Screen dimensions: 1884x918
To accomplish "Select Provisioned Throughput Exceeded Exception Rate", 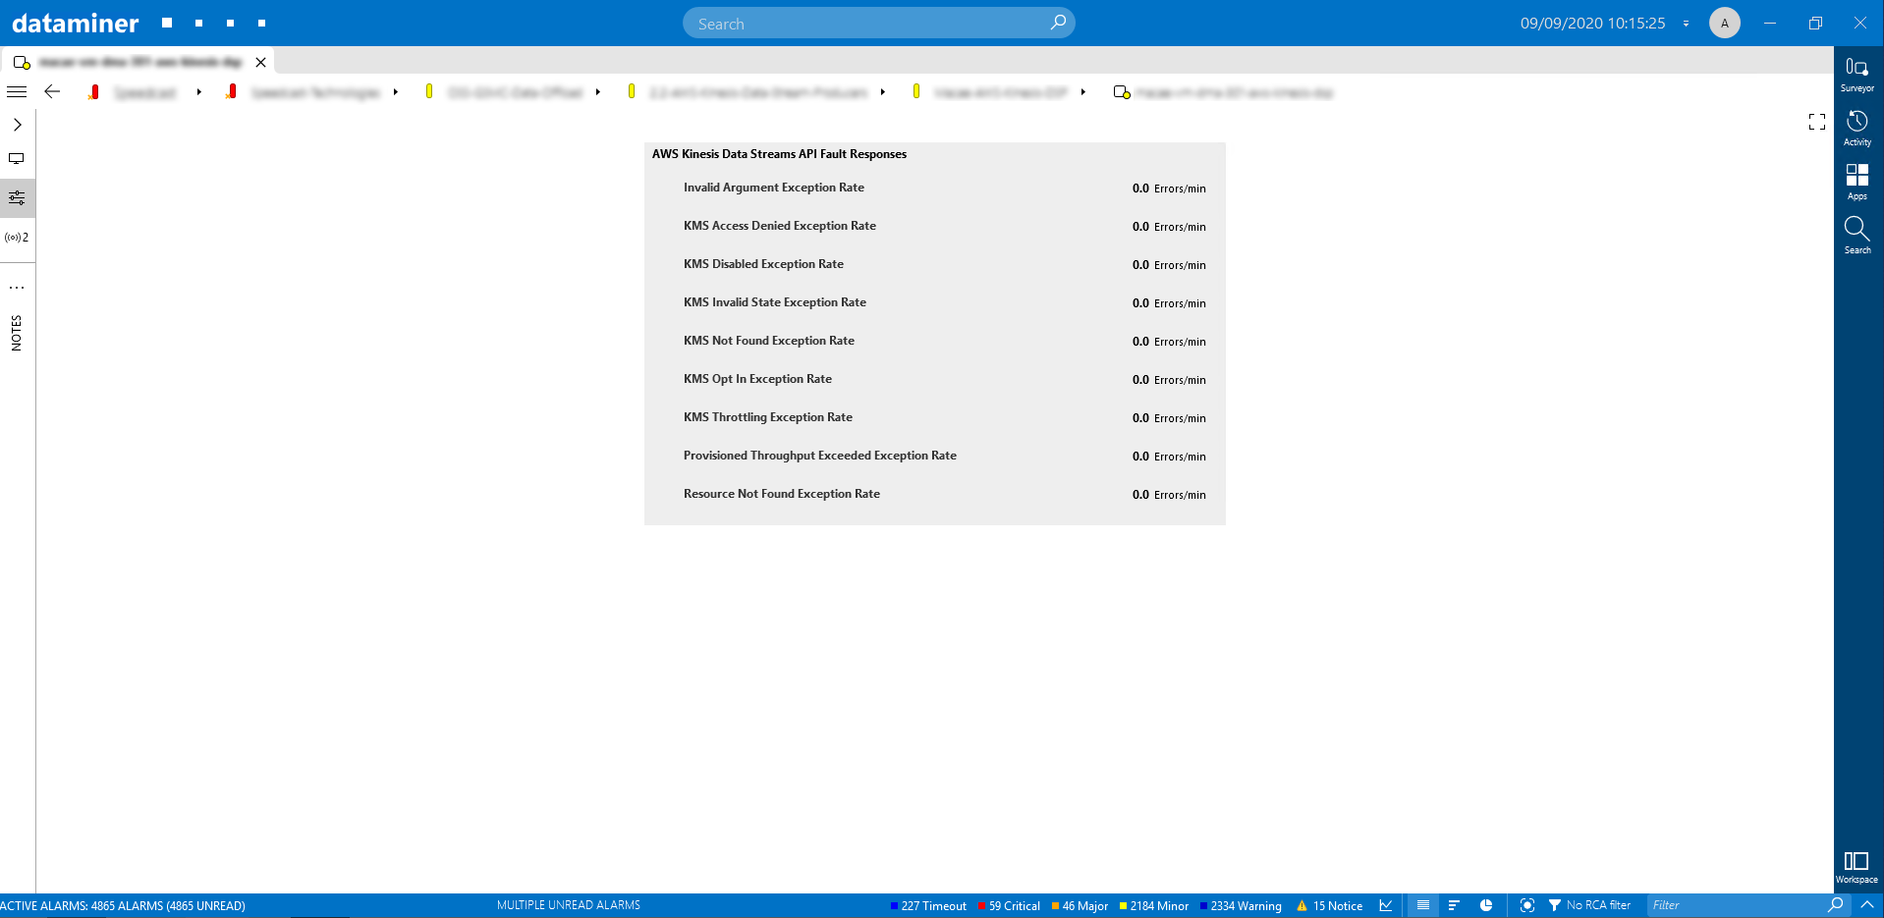I will coord(820,456).
